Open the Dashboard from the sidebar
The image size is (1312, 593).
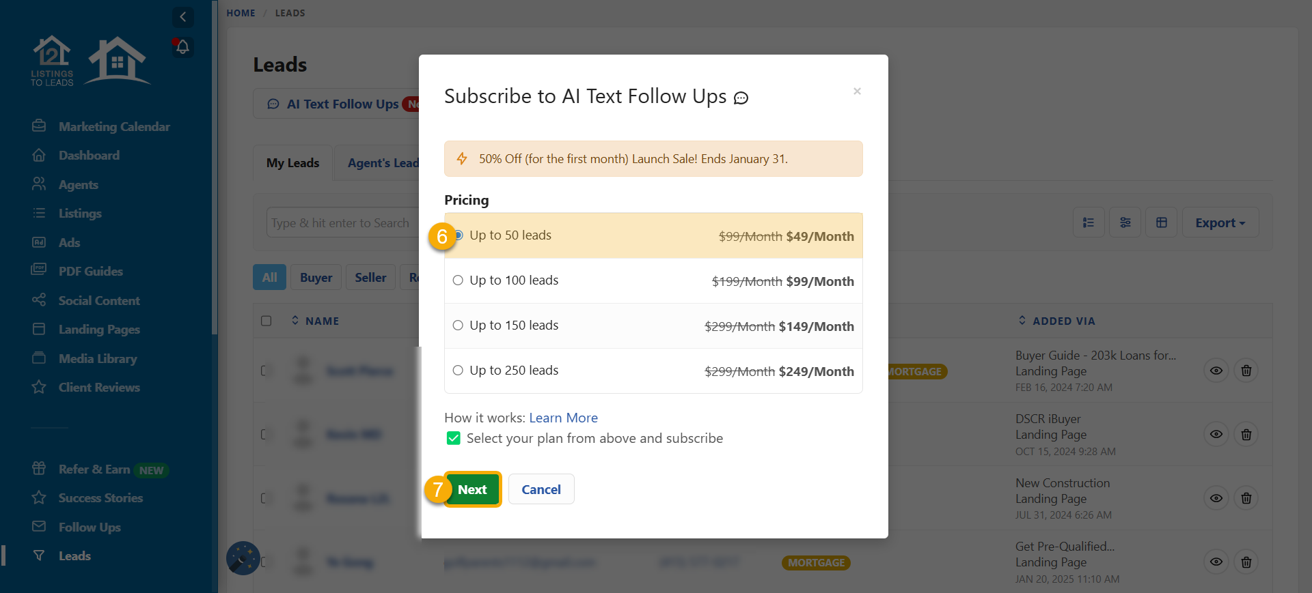[89, 155]
